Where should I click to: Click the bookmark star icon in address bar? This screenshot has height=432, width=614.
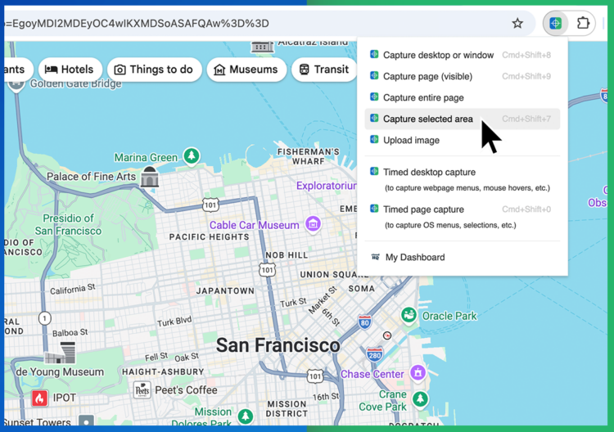click(x=517, y=24)
